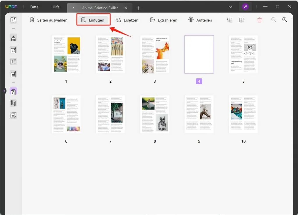
Task: Expand the left panel handle dot
Action: tap(4, 91)
